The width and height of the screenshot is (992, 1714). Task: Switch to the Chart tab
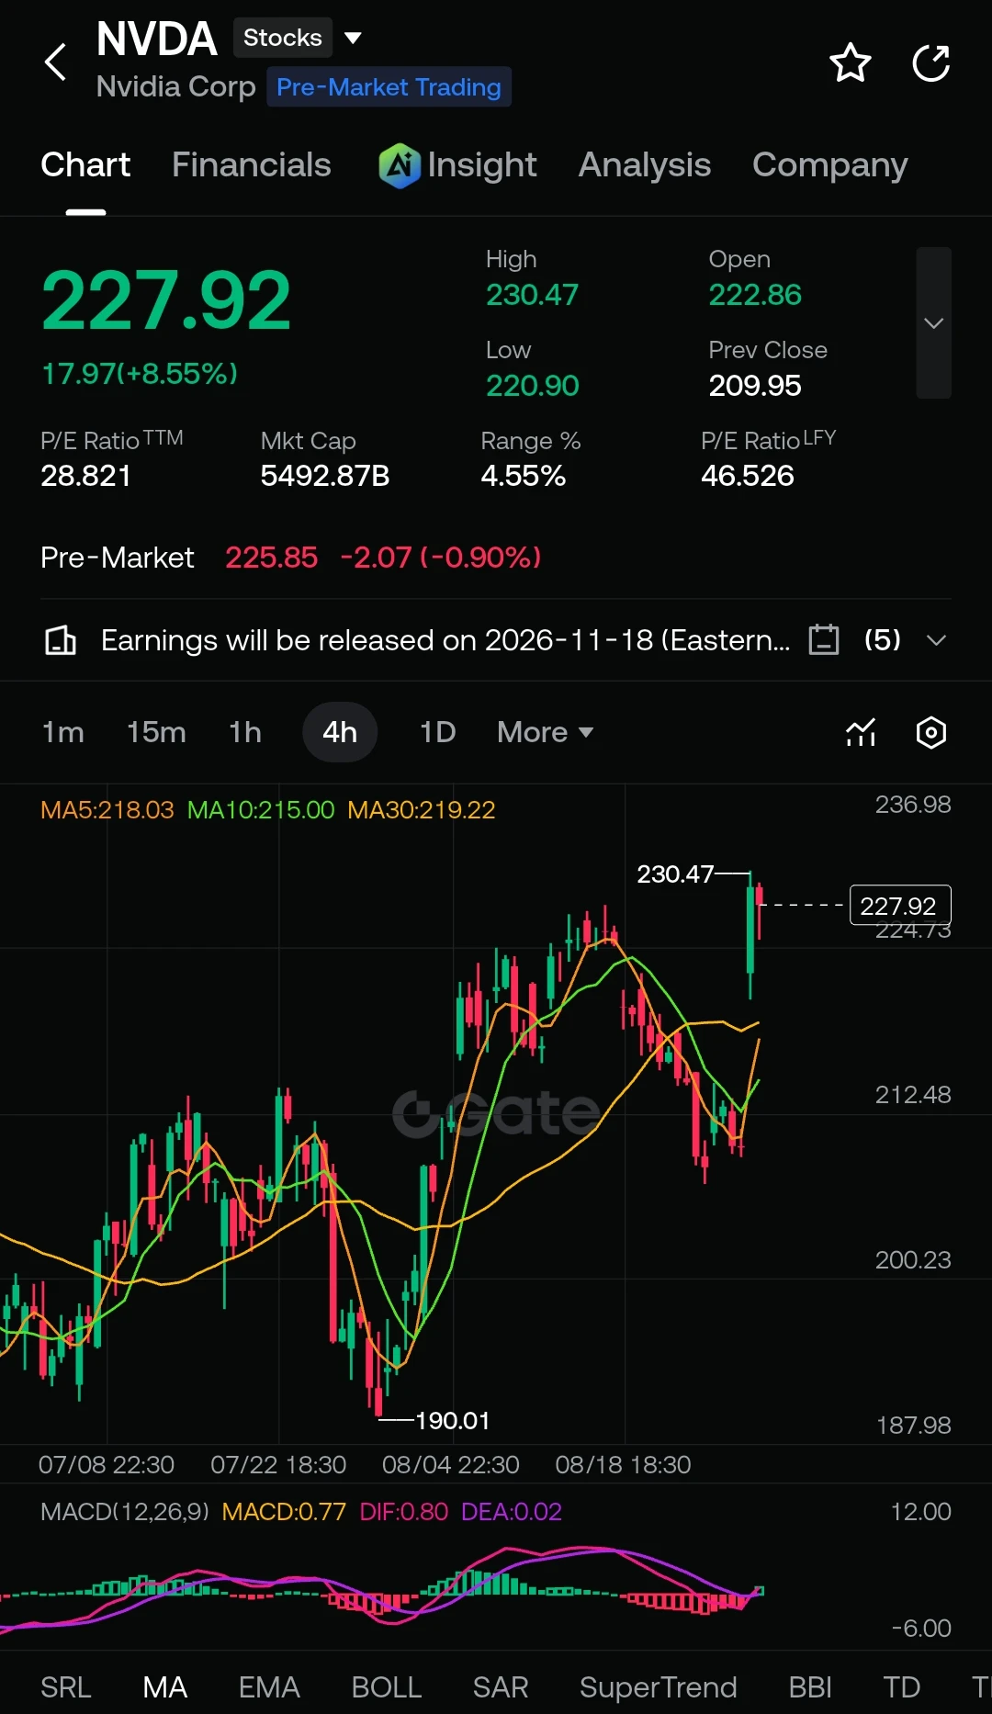(x=85, y=165)
